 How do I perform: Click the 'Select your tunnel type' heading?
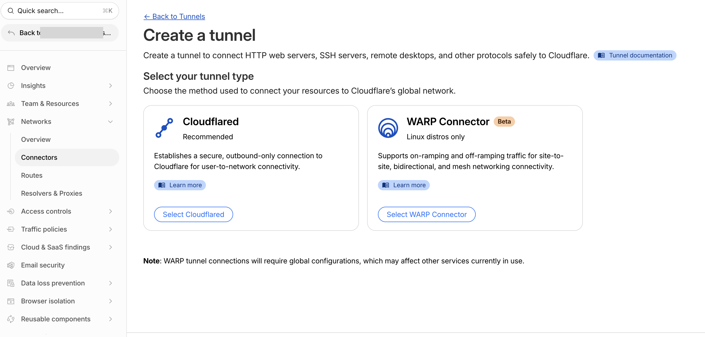coord(198,76)
